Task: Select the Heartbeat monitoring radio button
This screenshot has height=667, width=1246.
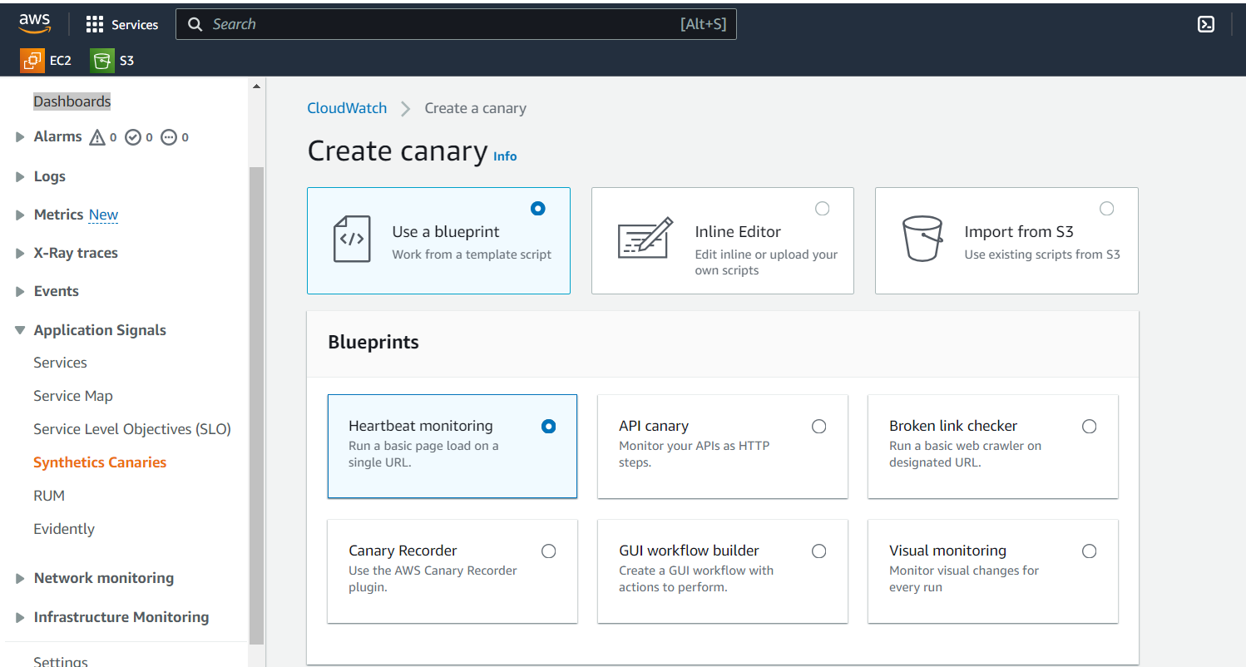Action: pos(549,427)
